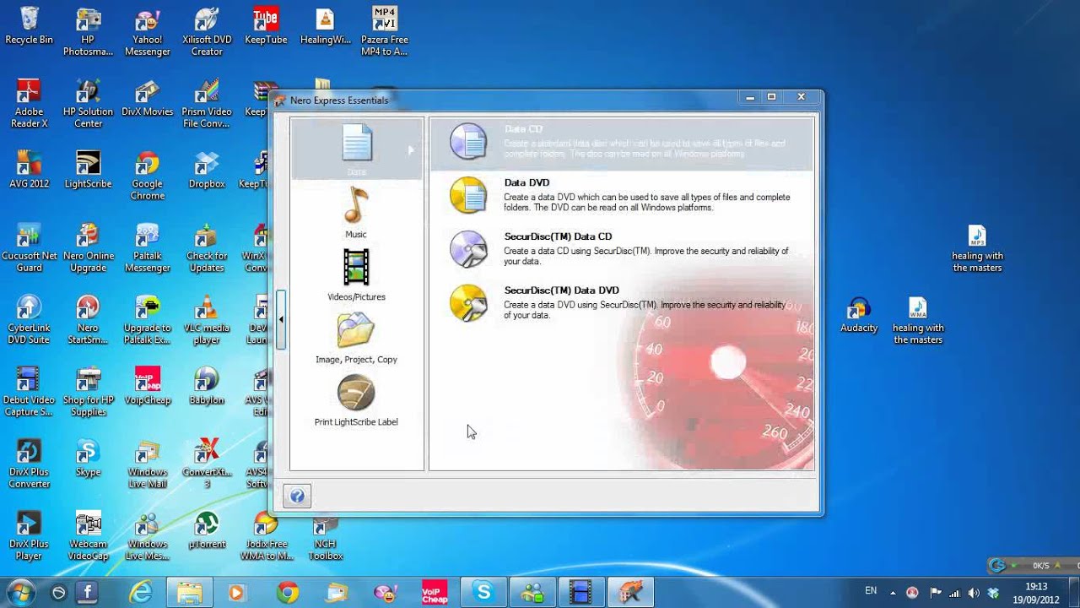Open DivX Plus Converter shortcut
The width and height of the screenshot is (1080, 608).
pos(29,463)
